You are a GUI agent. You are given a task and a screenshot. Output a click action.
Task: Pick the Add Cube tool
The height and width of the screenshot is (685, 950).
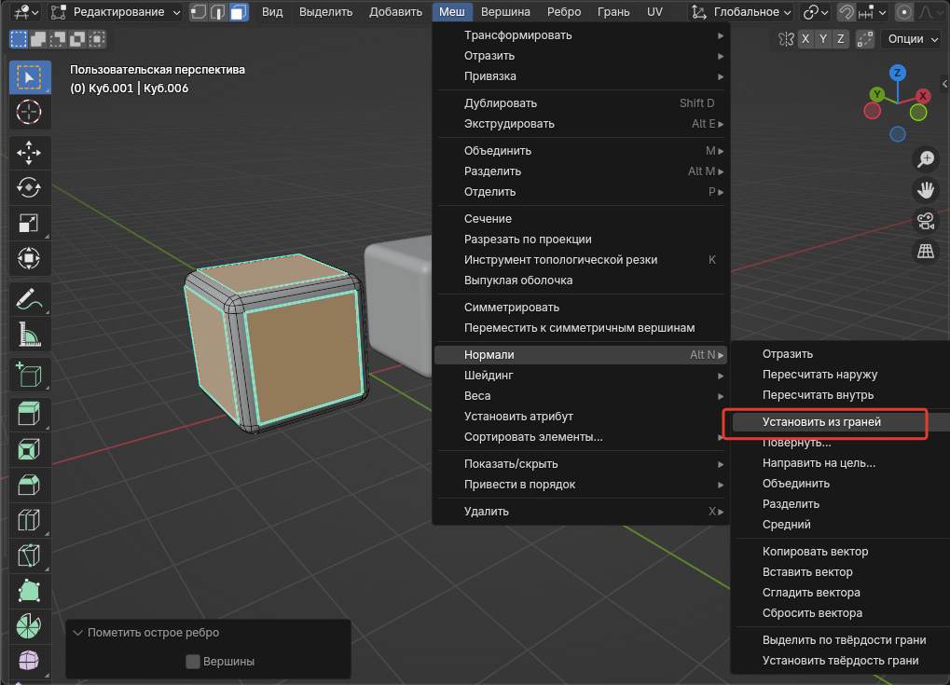point(29,375)
